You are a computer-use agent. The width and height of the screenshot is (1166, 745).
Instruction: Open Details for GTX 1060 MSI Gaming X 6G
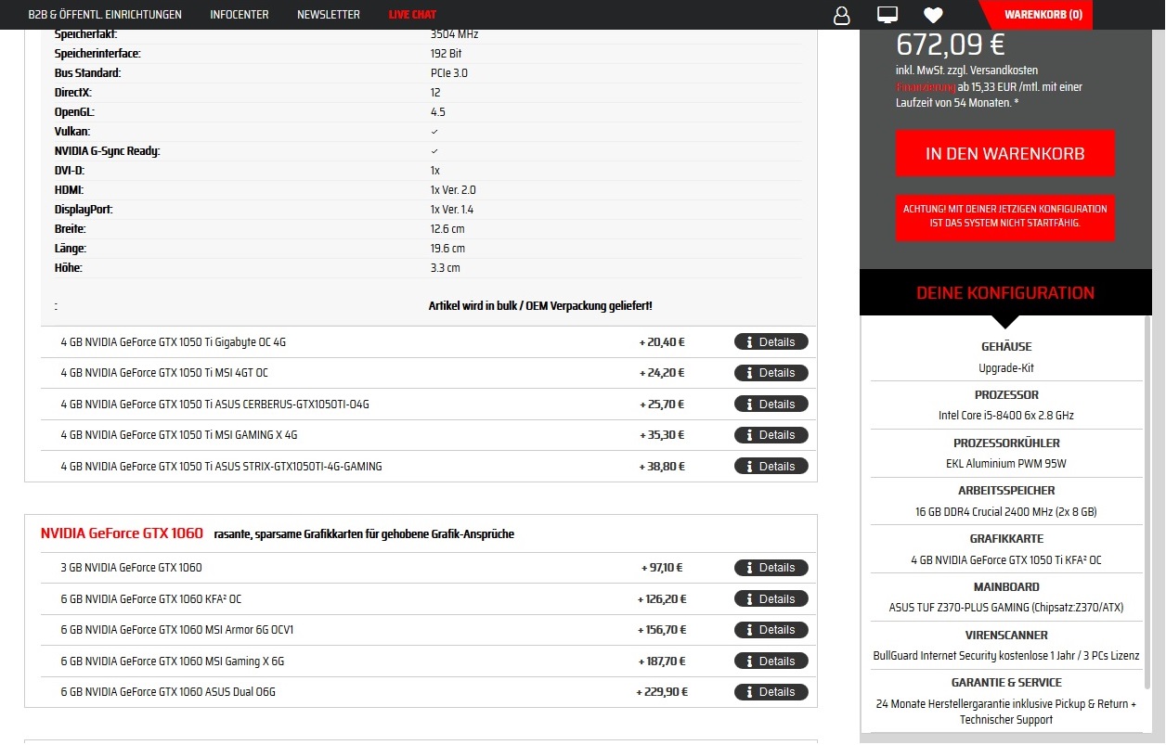[x=771, y=662]
